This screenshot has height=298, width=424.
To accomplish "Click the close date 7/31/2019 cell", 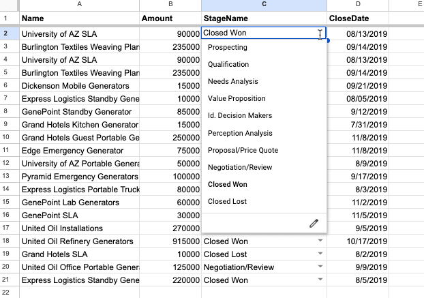I will coord(358,125).
